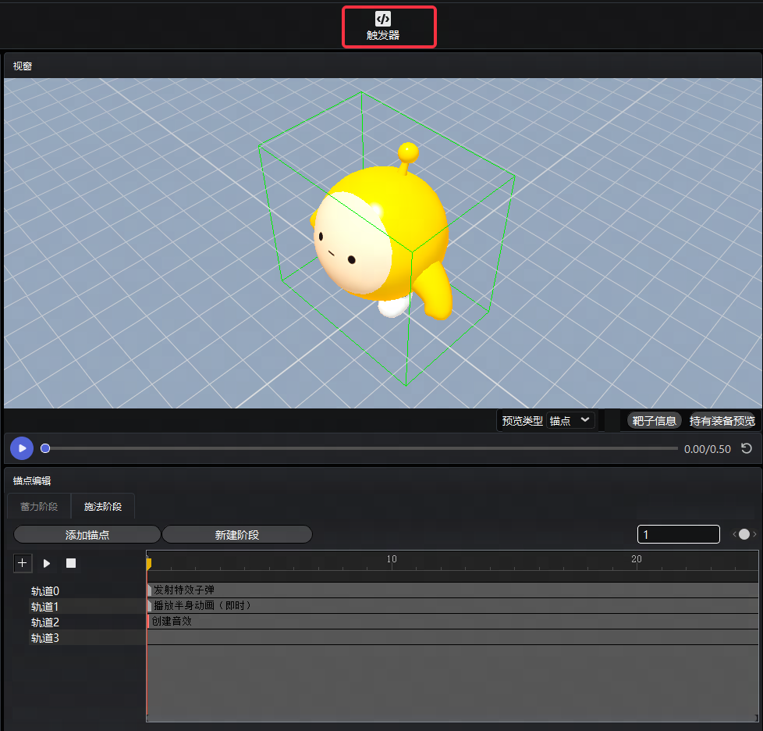
Task: Click the yellow playhead marker on the ruler
Action: pos(149,563)
